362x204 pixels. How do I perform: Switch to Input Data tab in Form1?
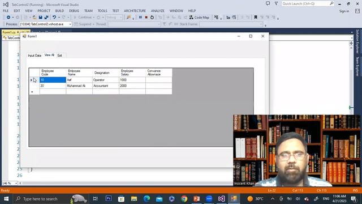(x=35, y=56)
